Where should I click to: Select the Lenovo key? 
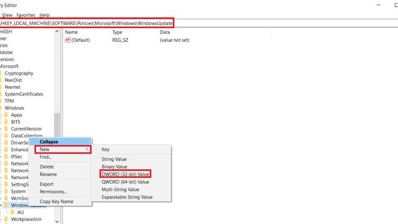[x=7, y=59]
